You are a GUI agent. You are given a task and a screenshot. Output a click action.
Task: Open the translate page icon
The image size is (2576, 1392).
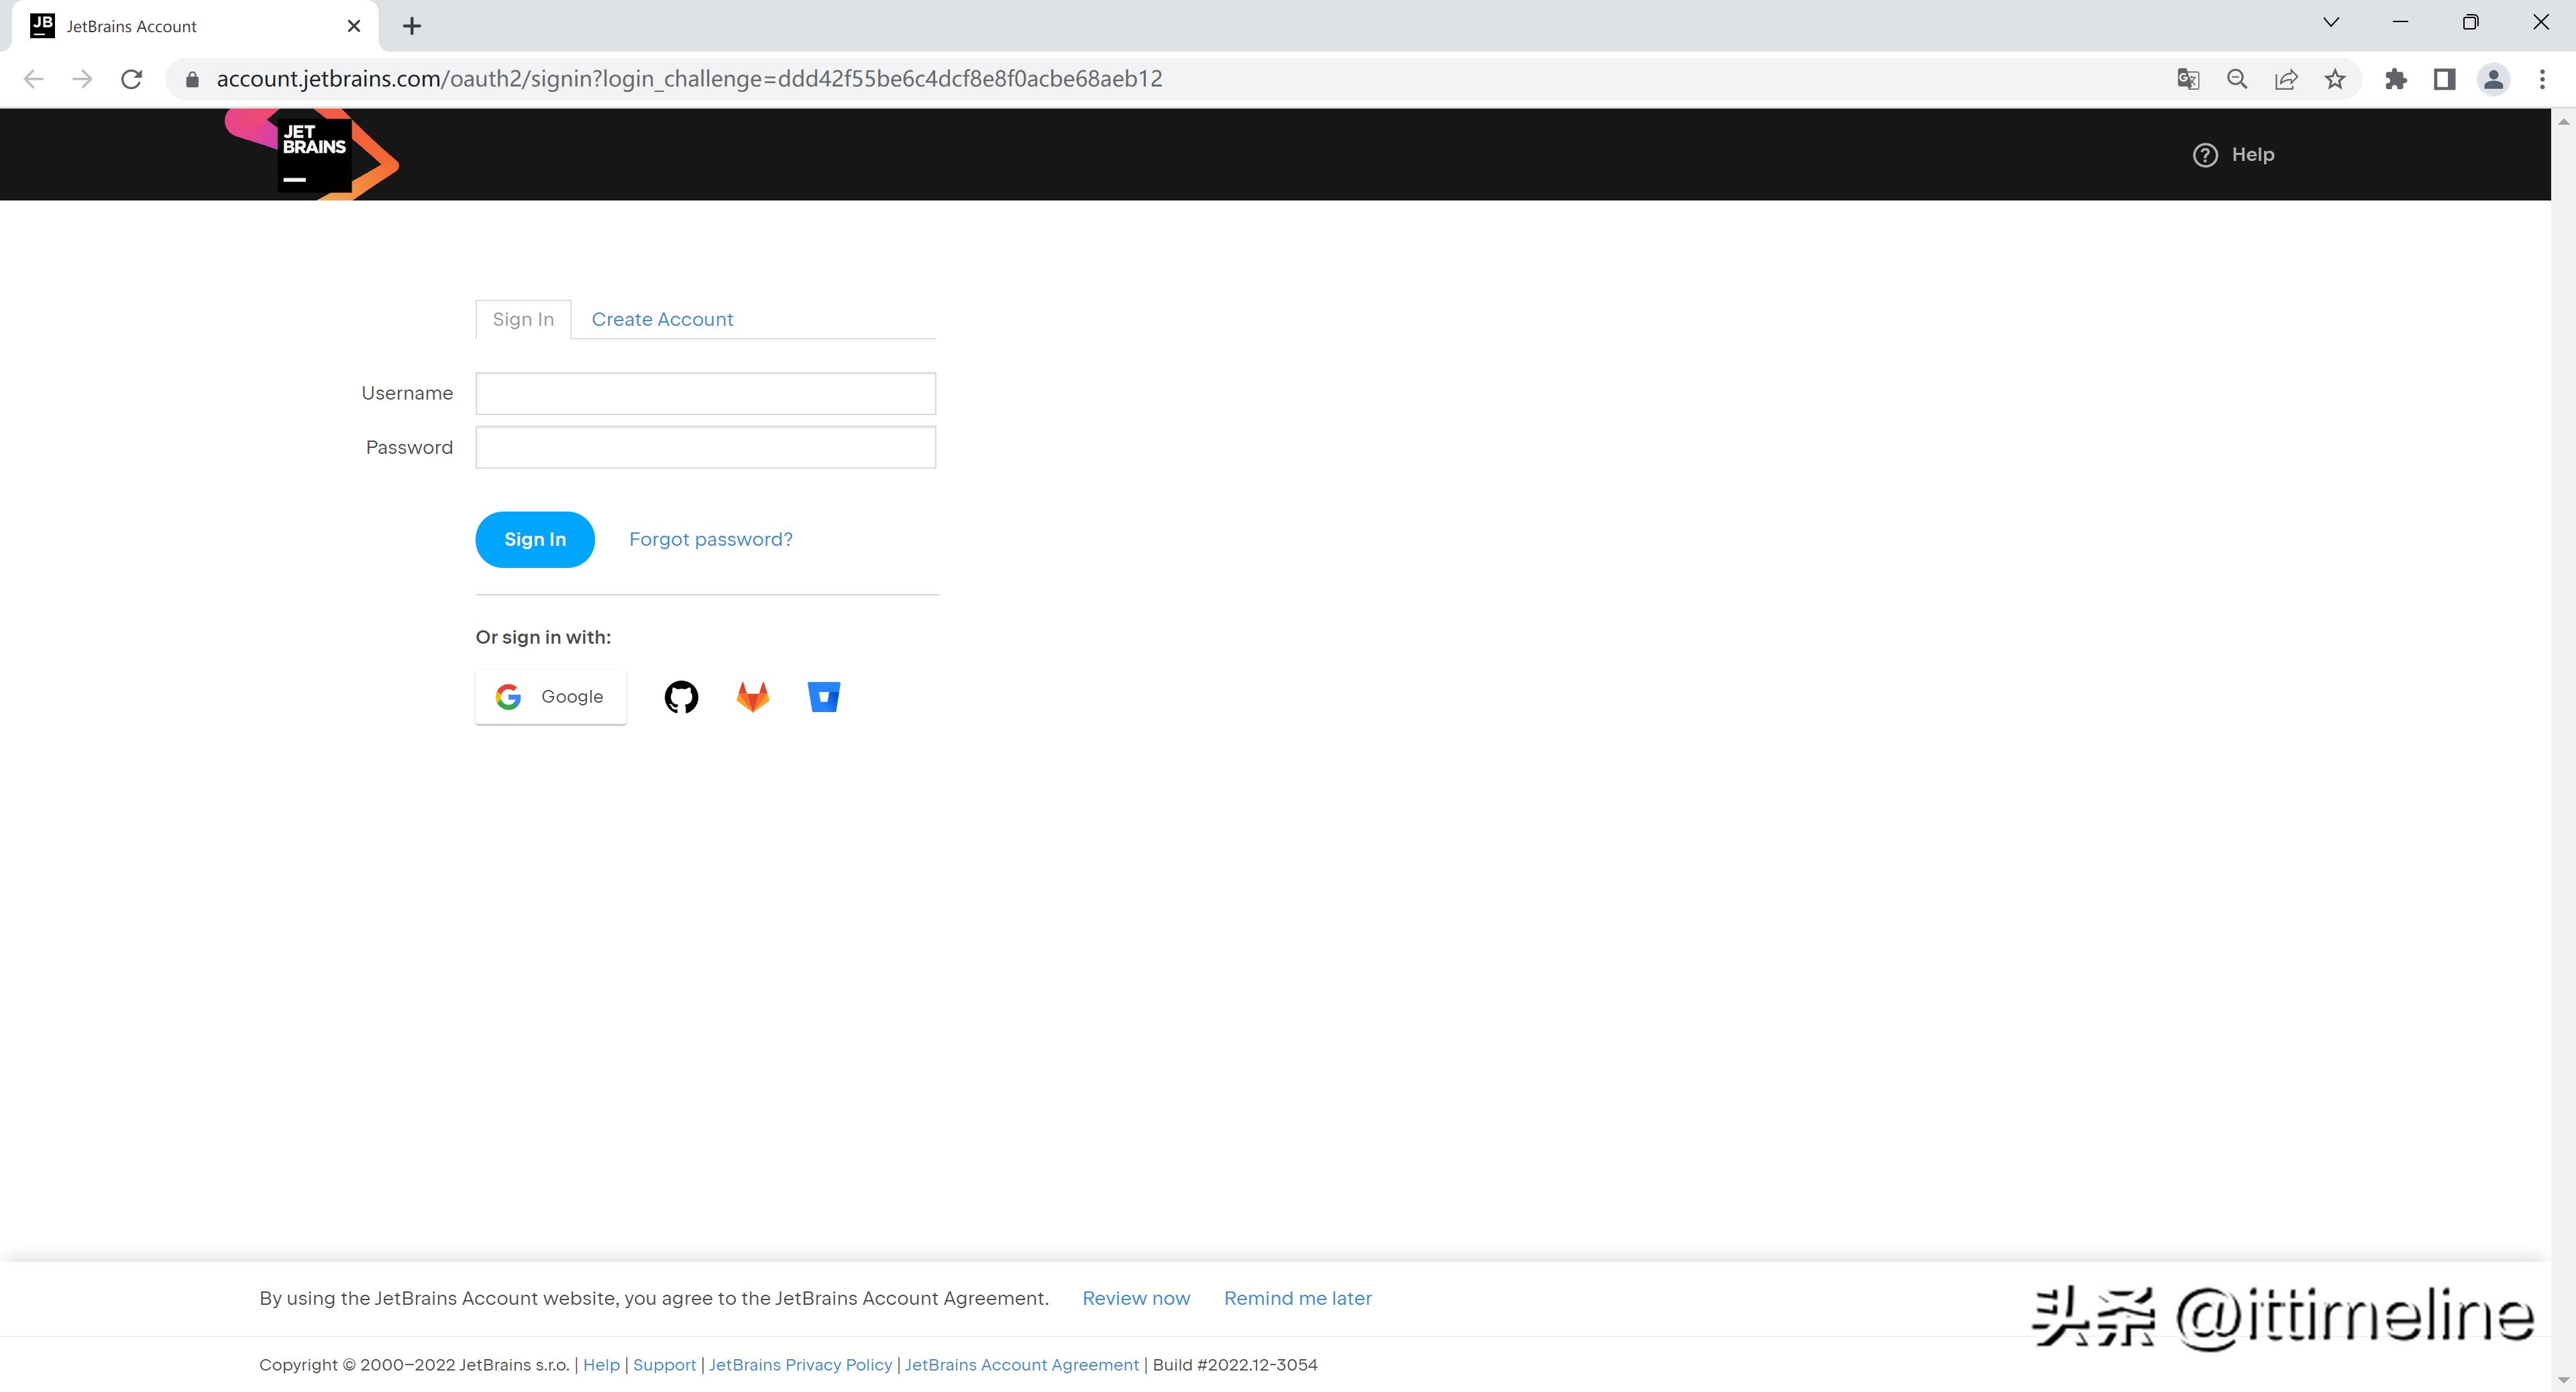click(x=2188, y=79)
